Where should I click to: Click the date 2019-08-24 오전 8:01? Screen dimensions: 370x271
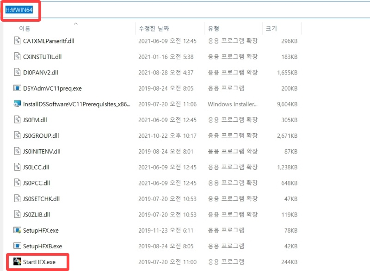click(x=166, y=152)
